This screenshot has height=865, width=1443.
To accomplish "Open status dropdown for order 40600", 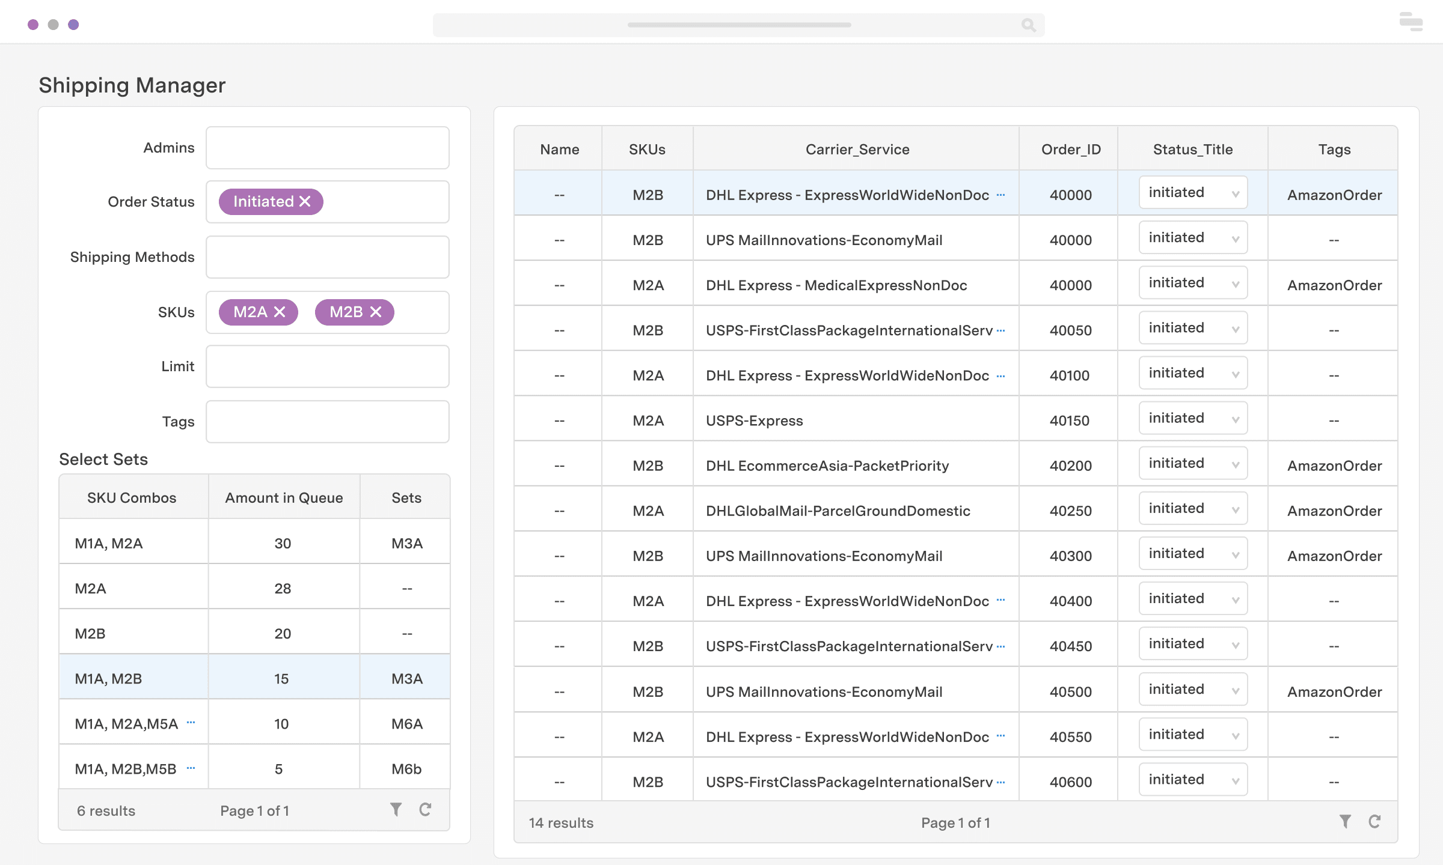I will 1193,780.
